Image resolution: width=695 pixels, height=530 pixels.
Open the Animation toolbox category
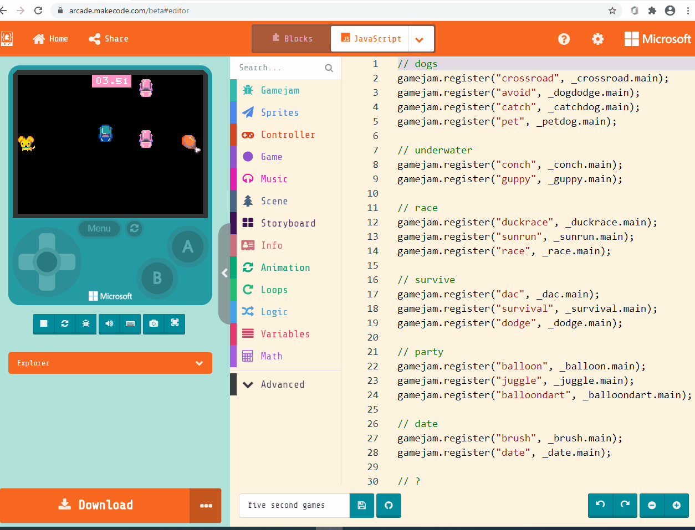(285, 267)
